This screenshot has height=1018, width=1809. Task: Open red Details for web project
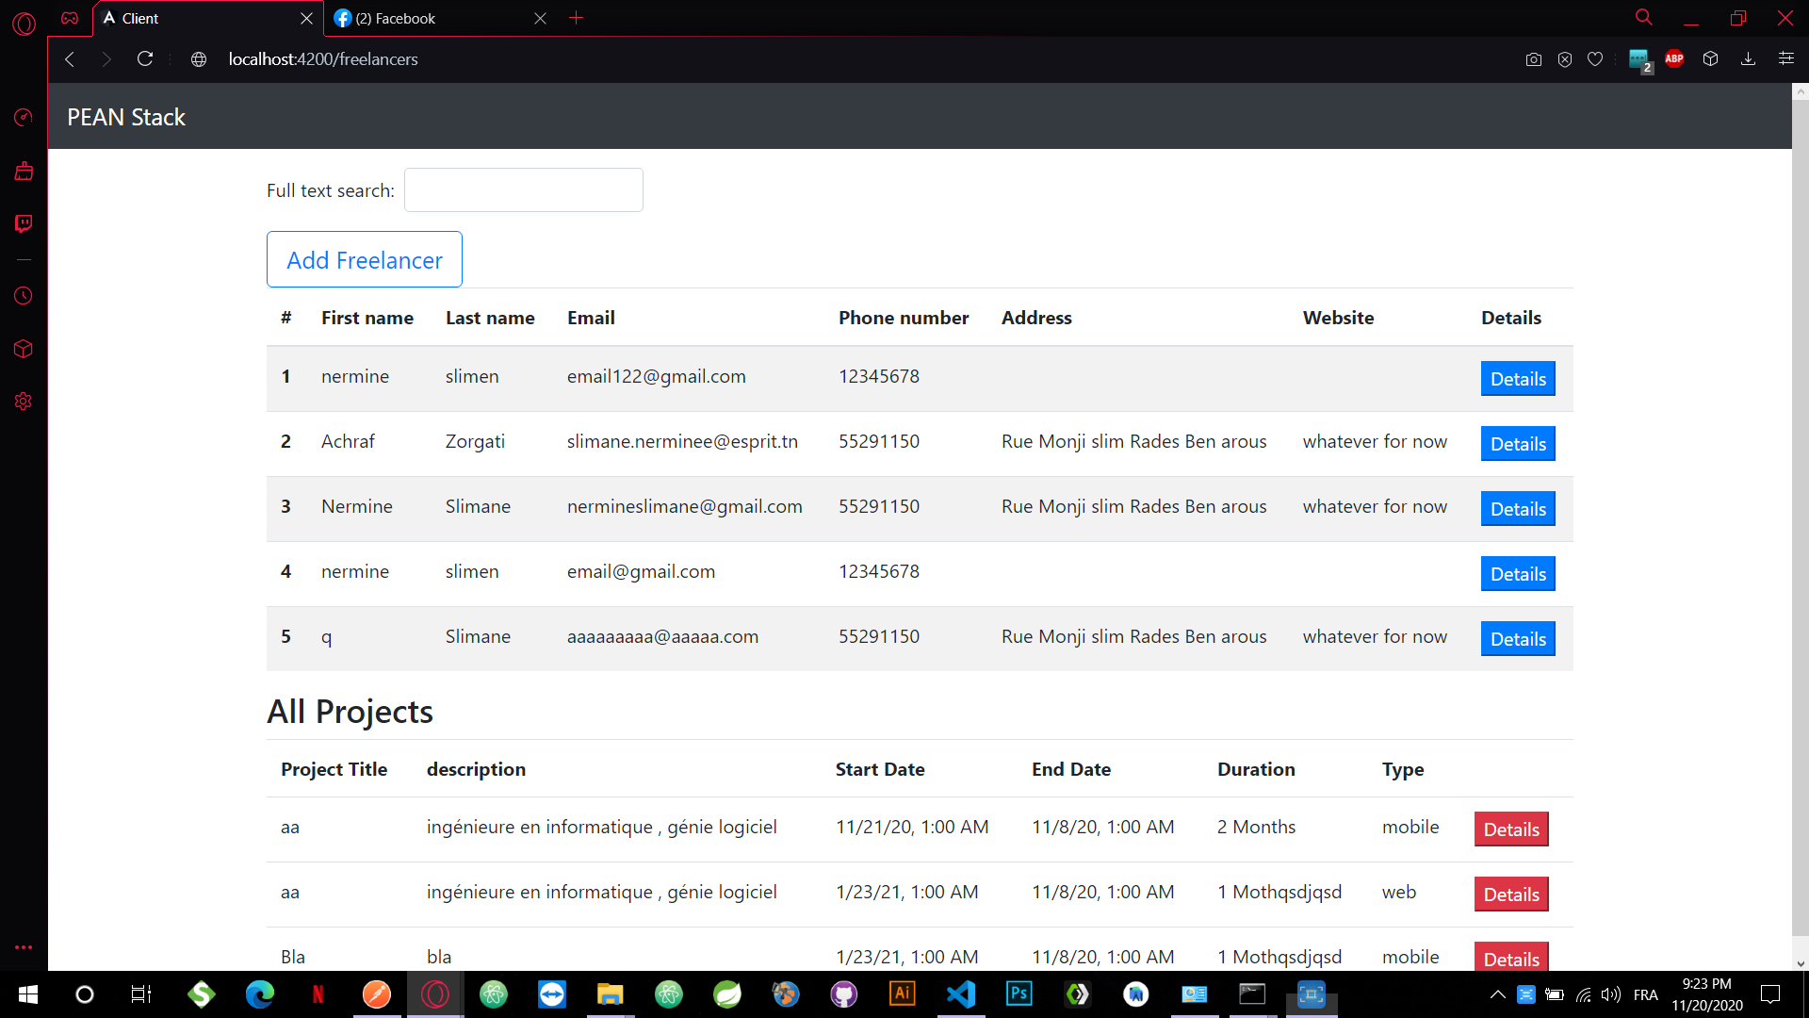(x=1510, y=895)
